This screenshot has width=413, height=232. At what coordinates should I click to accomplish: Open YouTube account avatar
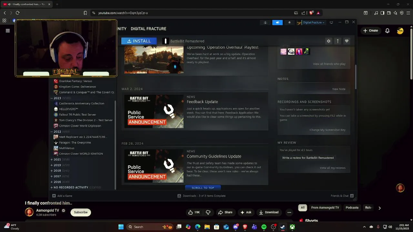pos(400,31)
